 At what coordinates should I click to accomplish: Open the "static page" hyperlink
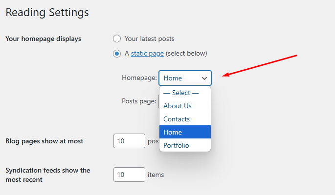point(147,54)
